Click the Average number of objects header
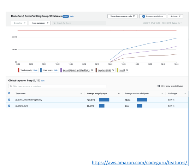 coord(137,94)
